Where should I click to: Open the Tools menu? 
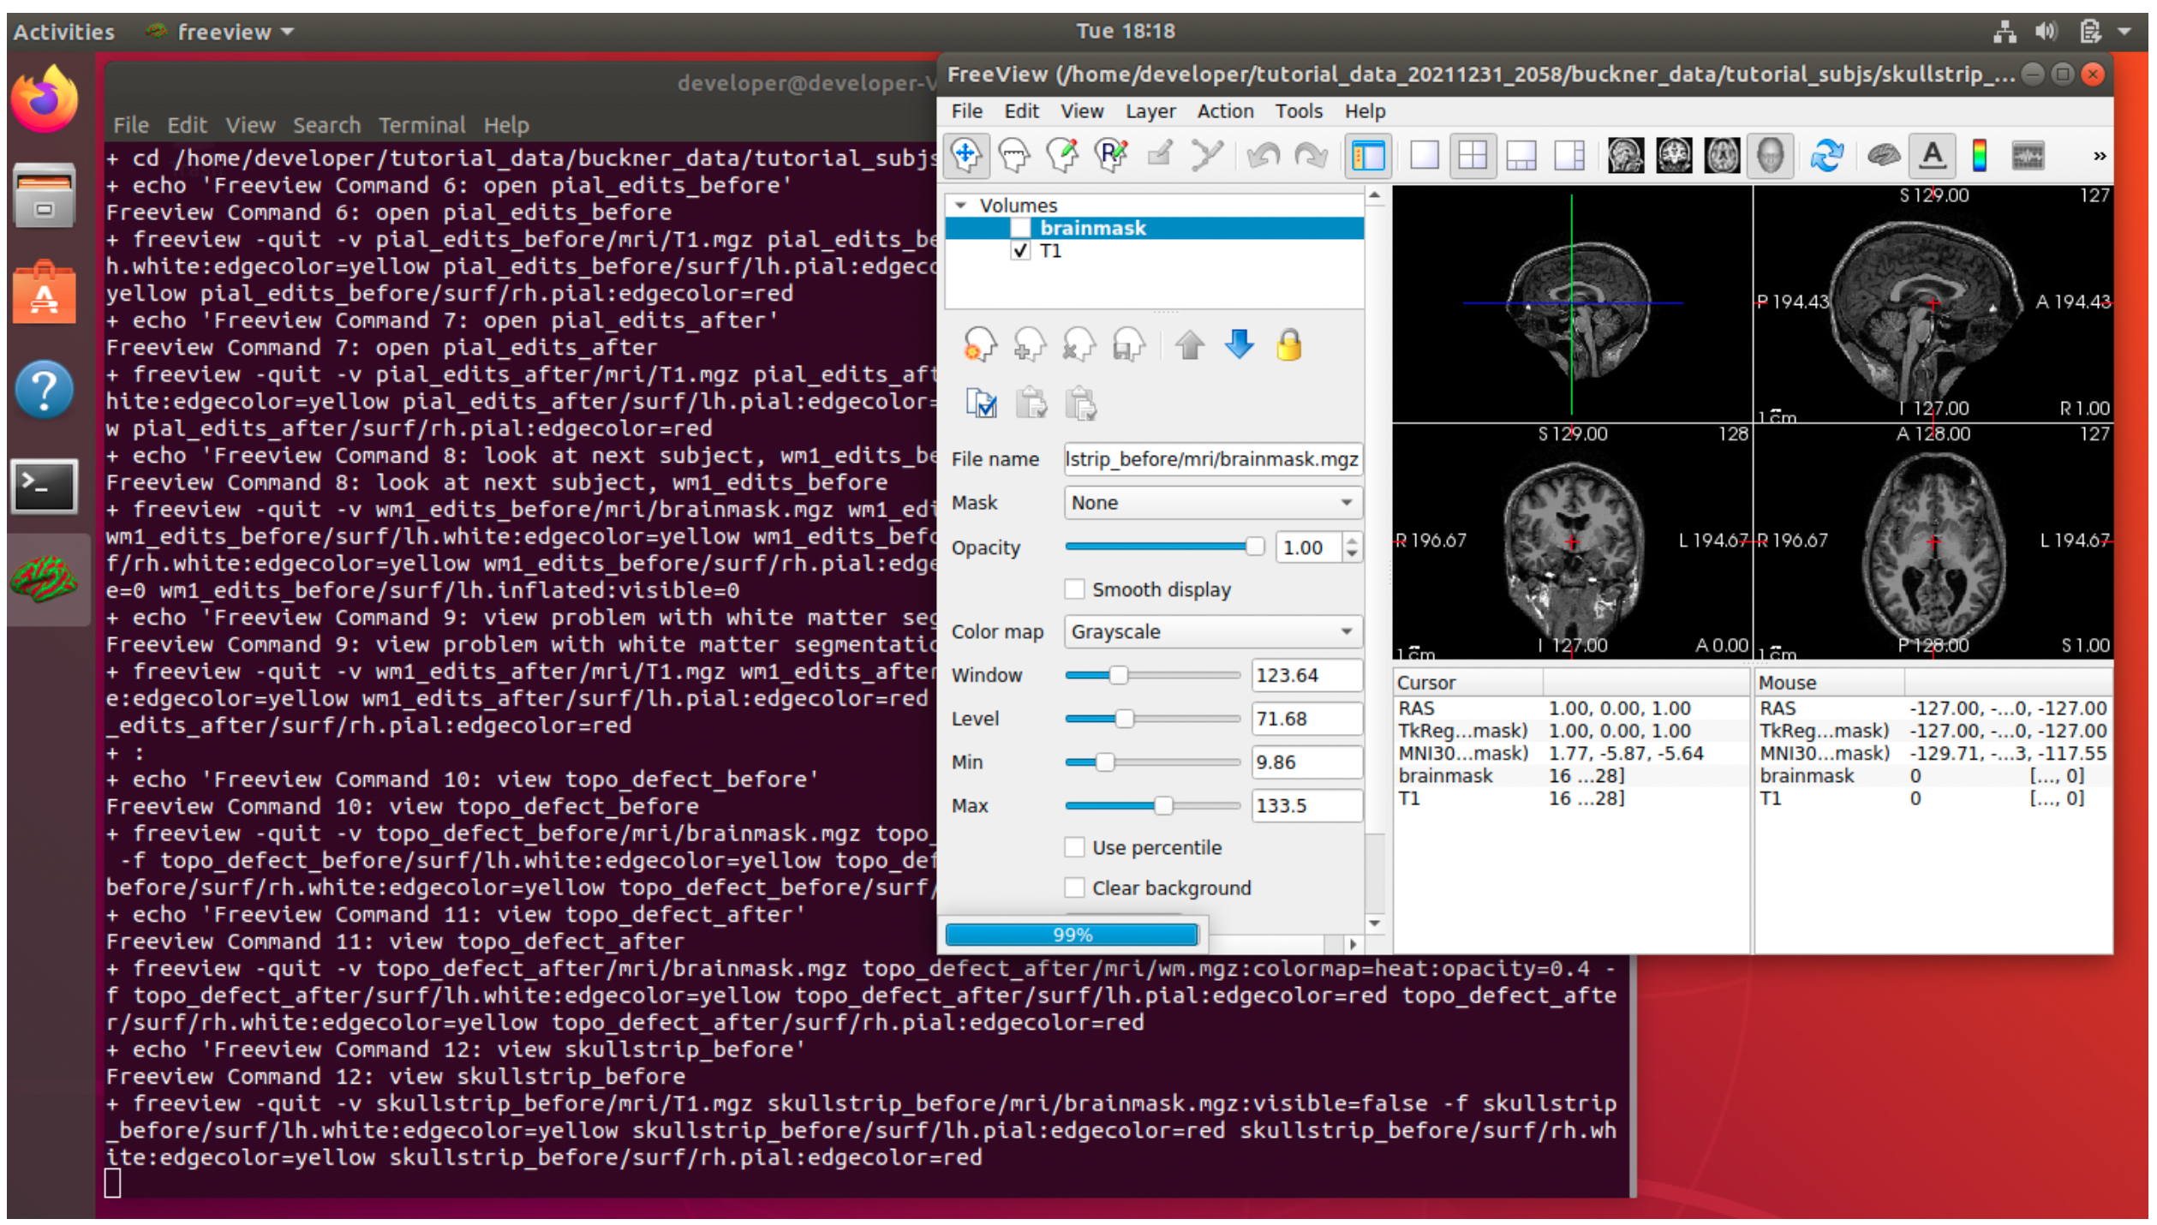[x=1298, y=111]
